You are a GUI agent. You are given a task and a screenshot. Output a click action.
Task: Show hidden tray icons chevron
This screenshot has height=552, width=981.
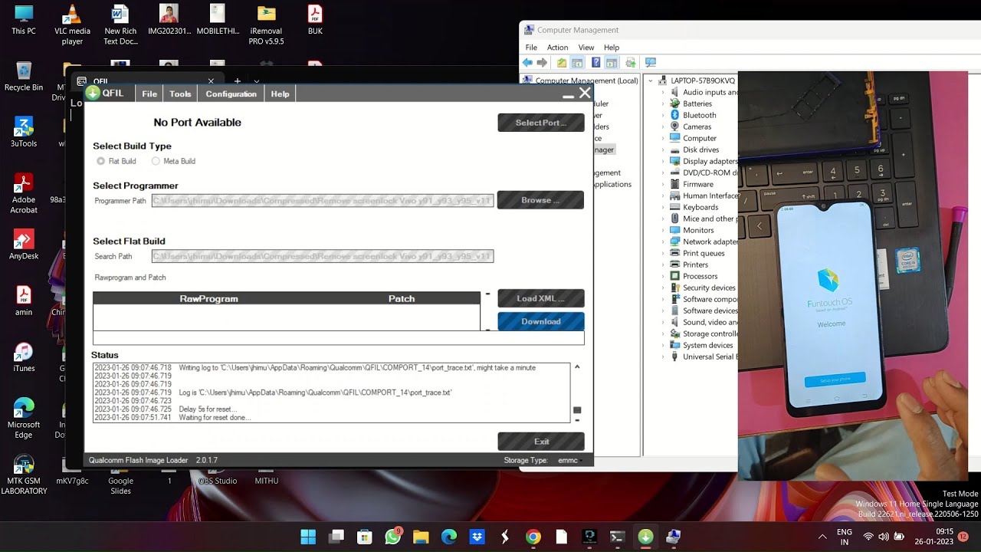point(822,537)
